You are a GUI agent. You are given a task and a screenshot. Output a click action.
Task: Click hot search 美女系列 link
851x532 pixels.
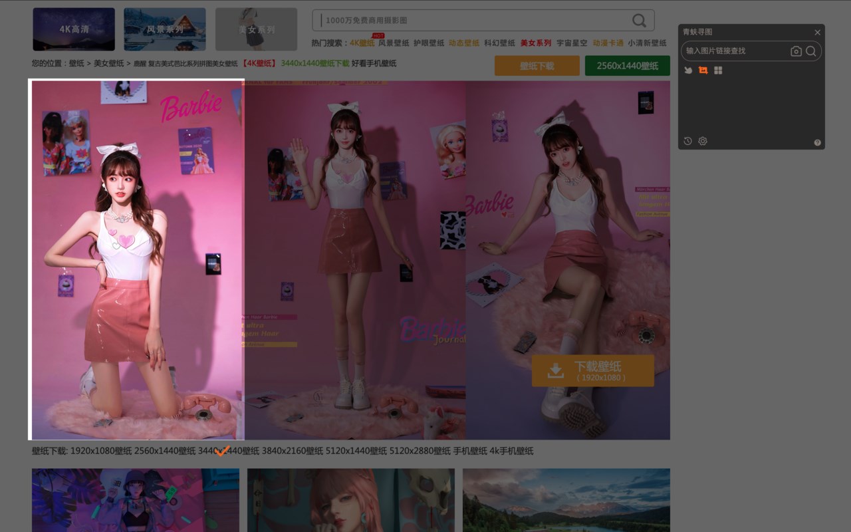536,43
